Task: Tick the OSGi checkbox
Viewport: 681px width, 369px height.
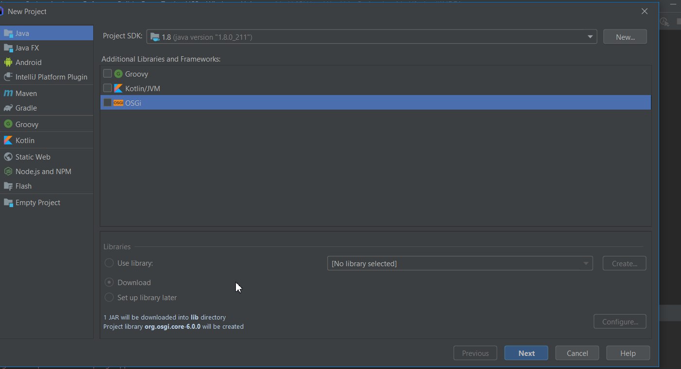Action: (x=107, y=102)
